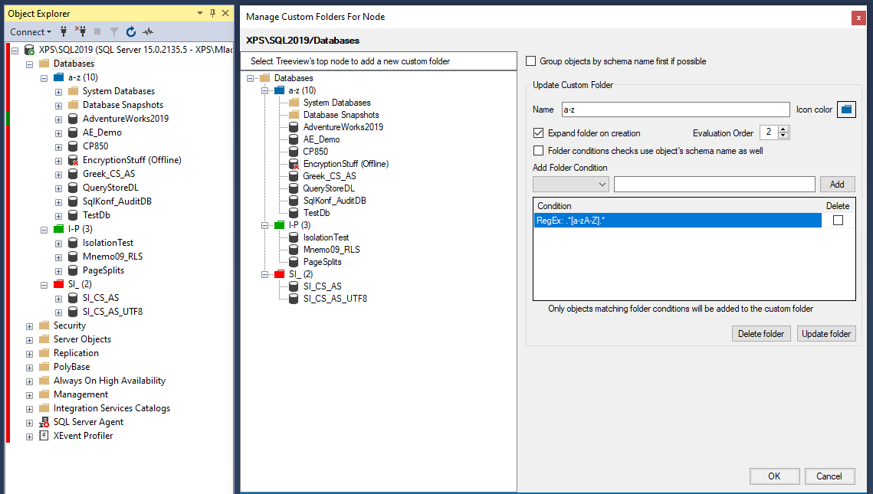The width and height of the screenshot is (873, 494).
Task: Click the XPS\SQL2019 server icon in Object Explorer
Action: (x=29, y=50)
